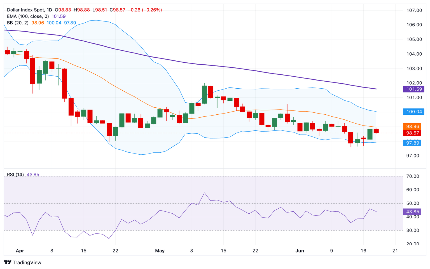
Task: Click 70.00 on the RSI scale
Action: (412, 176)
